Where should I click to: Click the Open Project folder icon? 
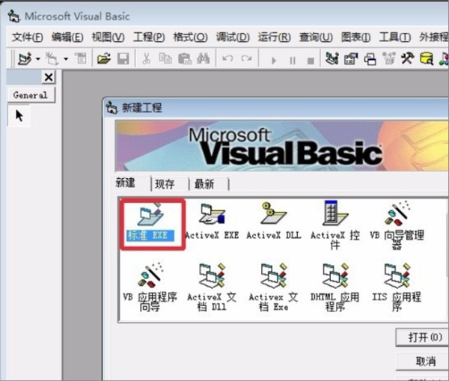click(104, 59)
